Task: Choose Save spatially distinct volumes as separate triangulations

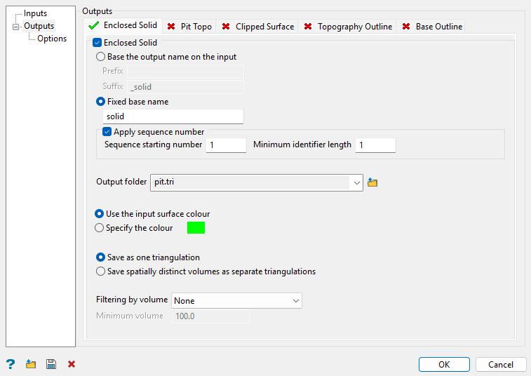Action: click(x=100, y=271)
